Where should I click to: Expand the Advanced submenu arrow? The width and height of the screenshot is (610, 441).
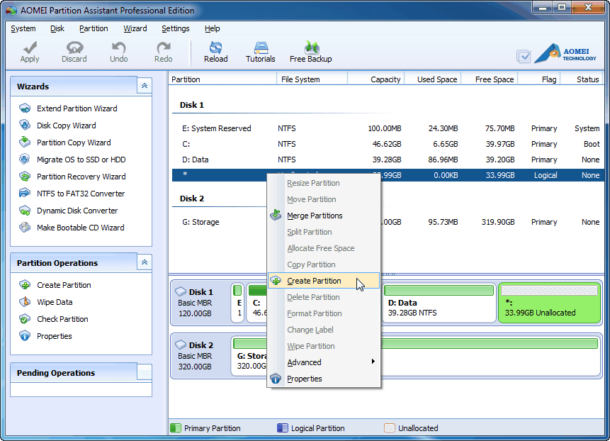point(373,362)
